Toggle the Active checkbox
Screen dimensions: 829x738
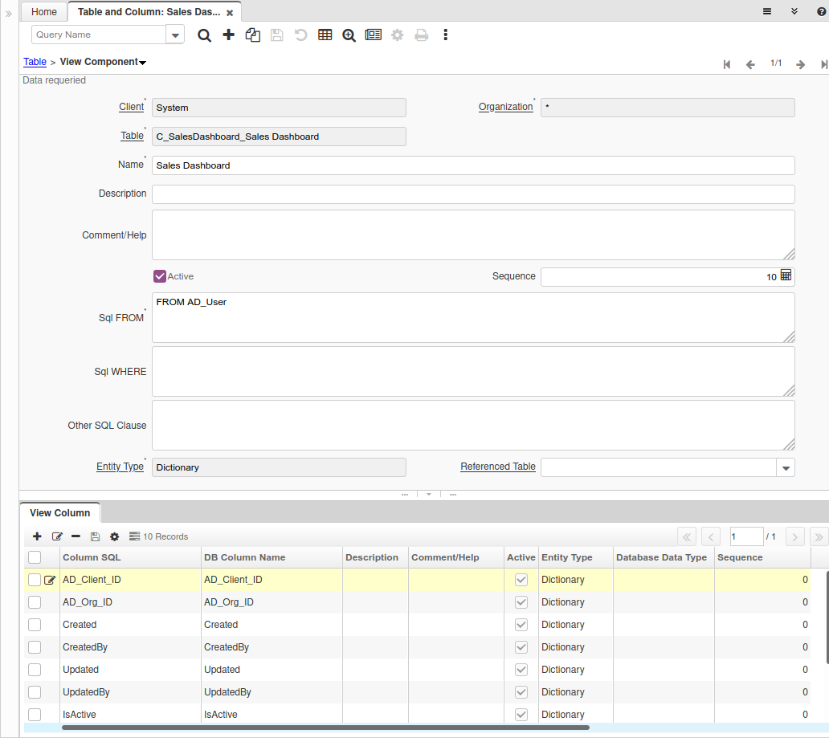[160, 276]
